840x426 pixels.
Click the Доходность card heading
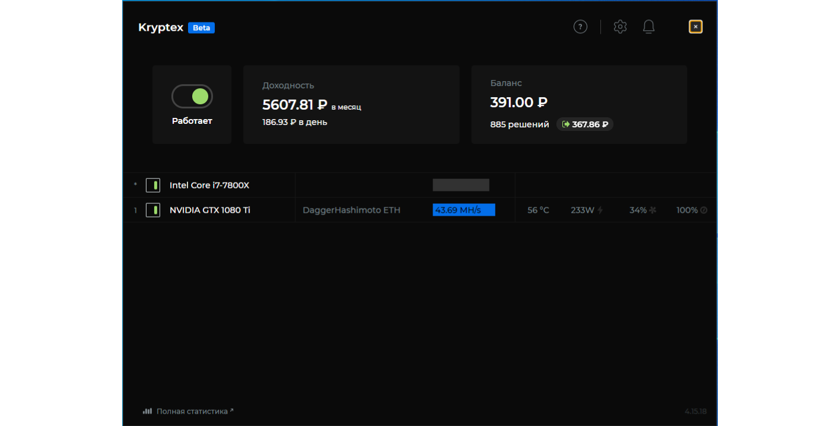(288, 85)
